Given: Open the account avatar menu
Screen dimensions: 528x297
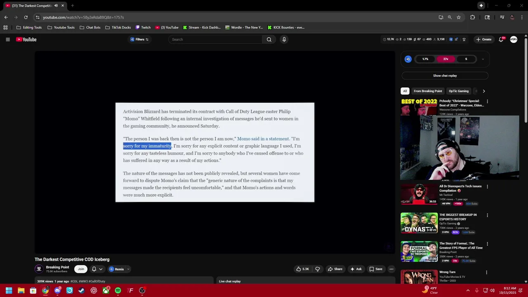Looking at the screenshot, I should tap(514, 40).
